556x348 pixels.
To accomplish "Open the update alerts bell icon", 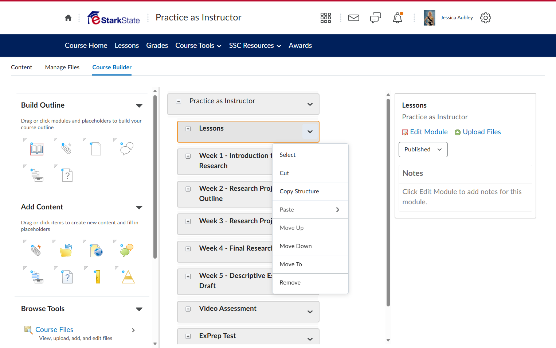I will tap(398, 18).
